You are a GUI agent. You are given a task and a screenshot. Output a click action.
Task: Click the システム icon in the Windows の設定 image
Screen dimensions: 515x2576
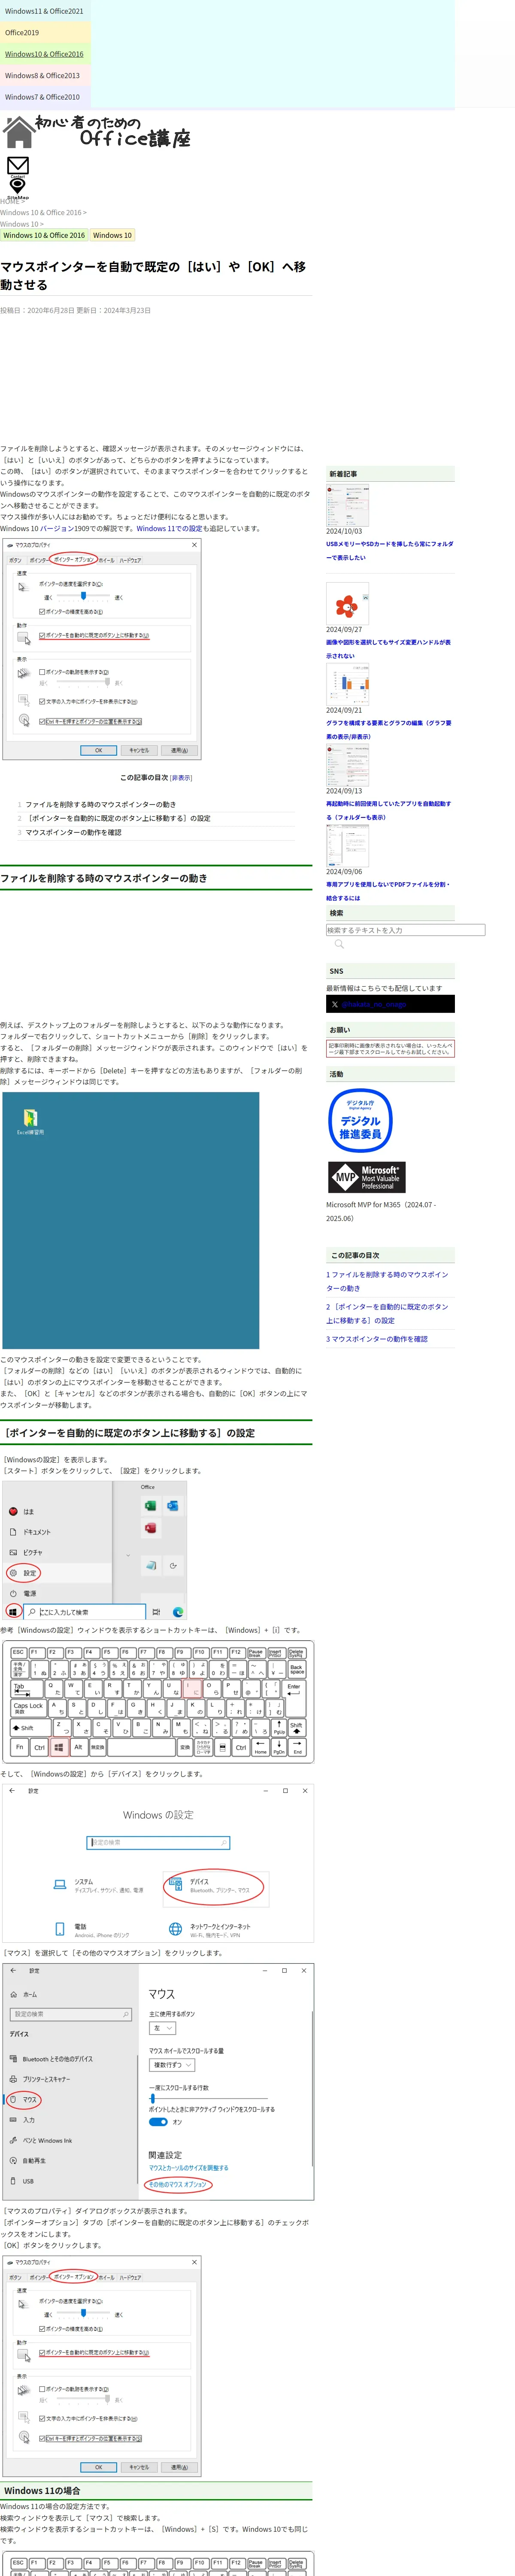coord(60,1885)
